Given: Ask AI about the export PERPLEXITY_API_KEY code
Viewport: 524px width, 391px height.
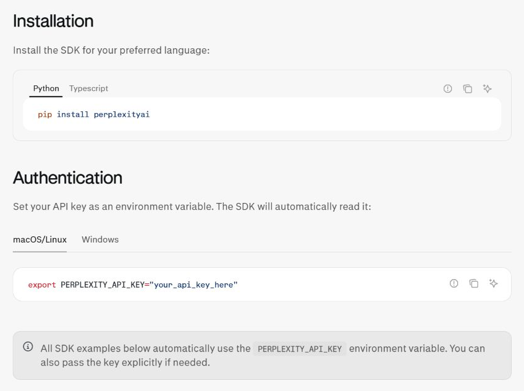Looking at the screenshot, I should [x=494, y=283].
